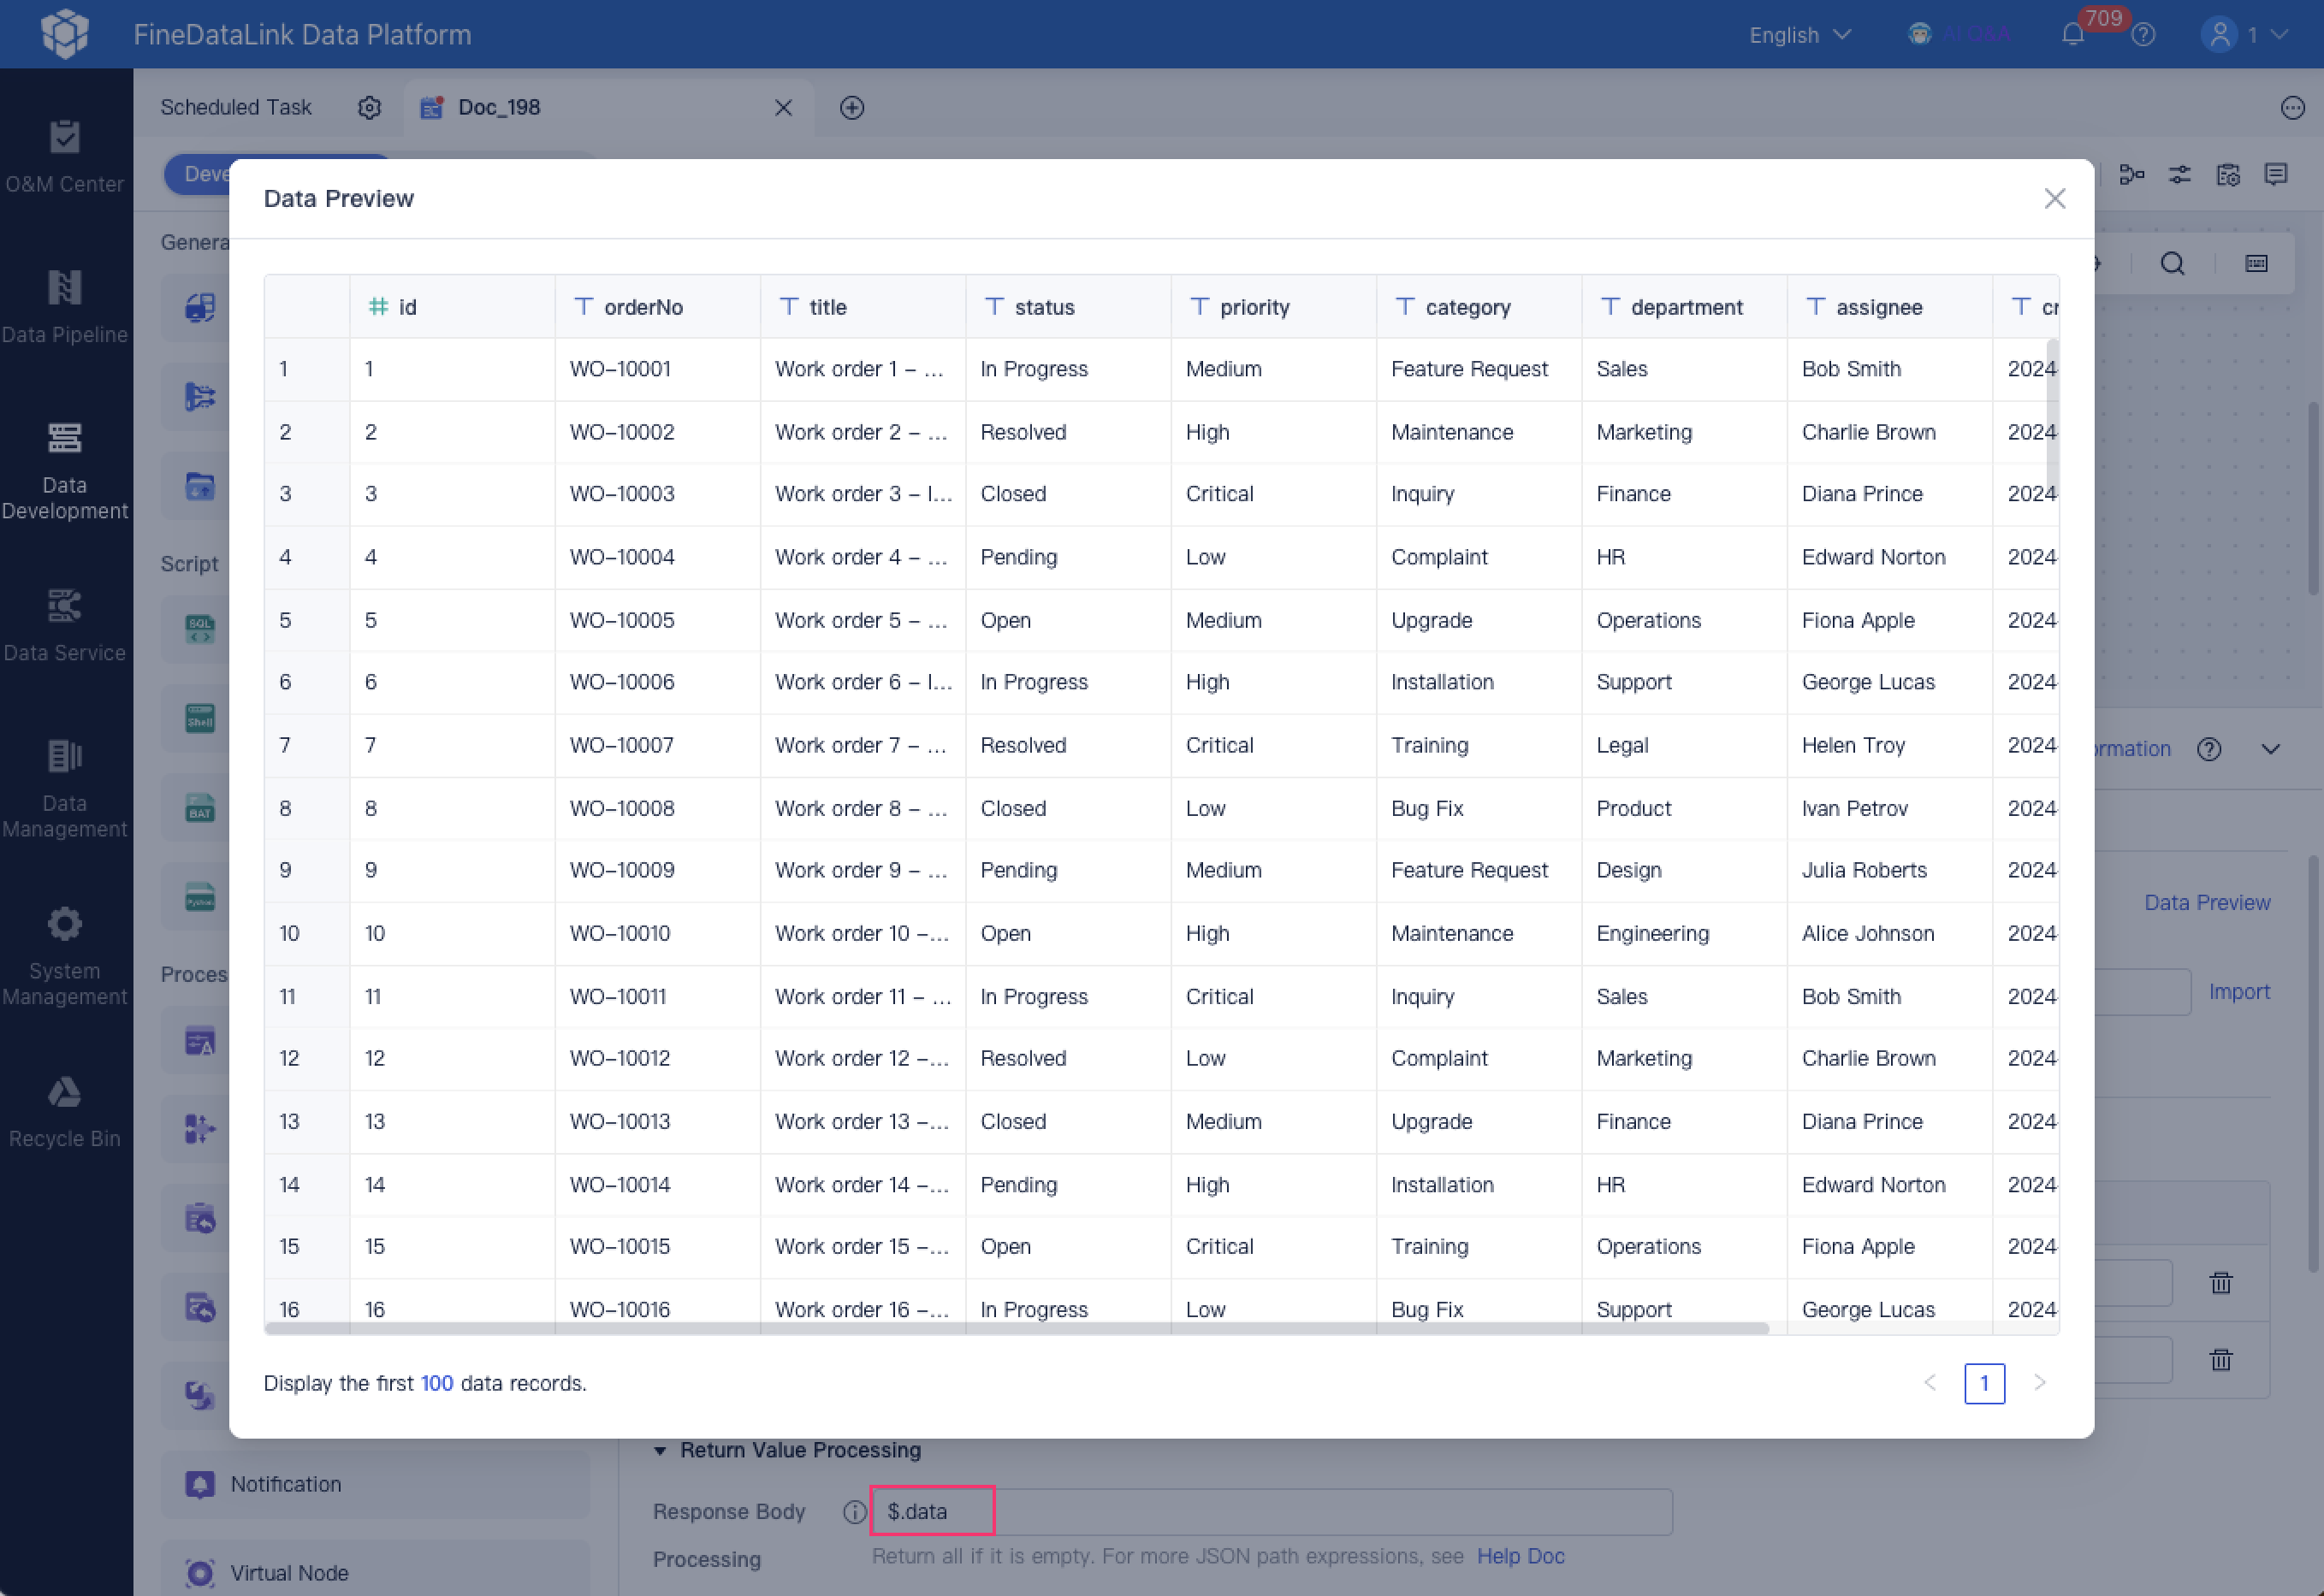Close the Doc_198 tab
Screen dimensions: 2324x1596
pyautogui.click(x=783, y=108)
